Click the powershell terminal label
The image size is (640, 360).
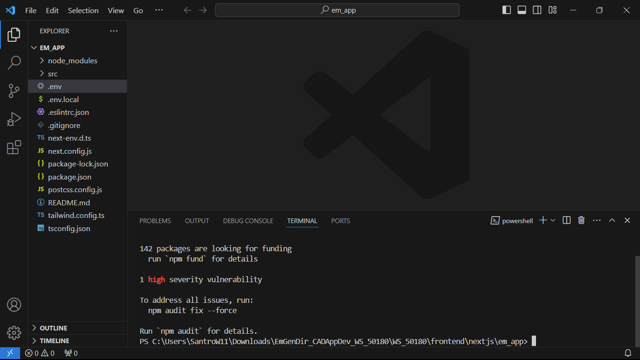pos(512,221)
